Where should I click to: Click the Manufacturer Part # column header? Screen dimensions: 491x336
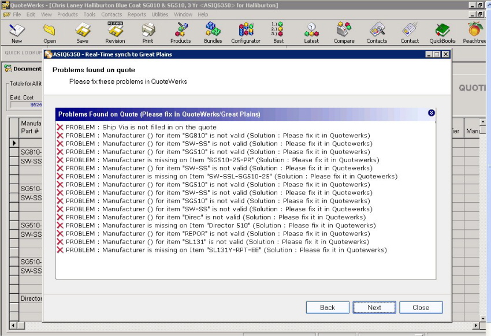[x=31, y=127]
